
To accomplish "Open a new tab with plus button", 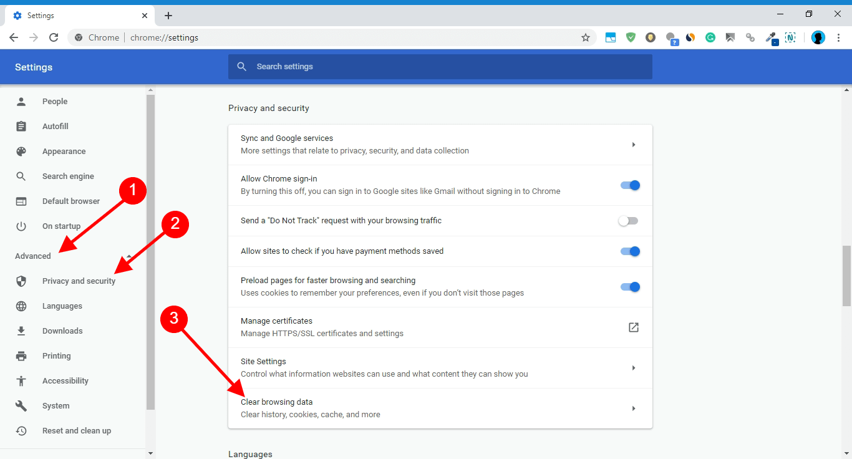I will (x=168, y=16).
